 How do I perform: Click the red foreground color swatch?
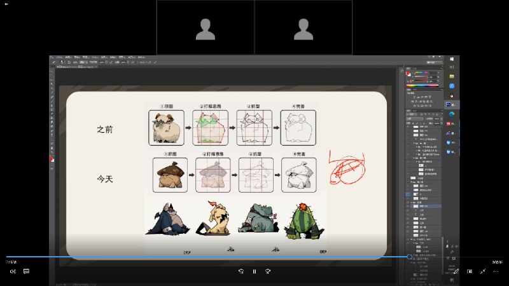coord(52,159)
